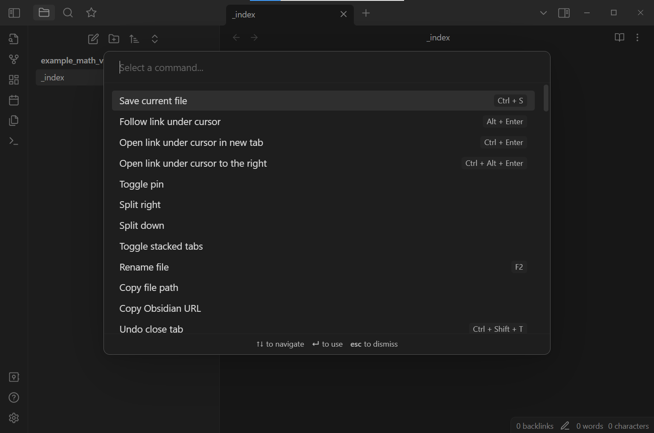Run Rename file command

[323, 267]
